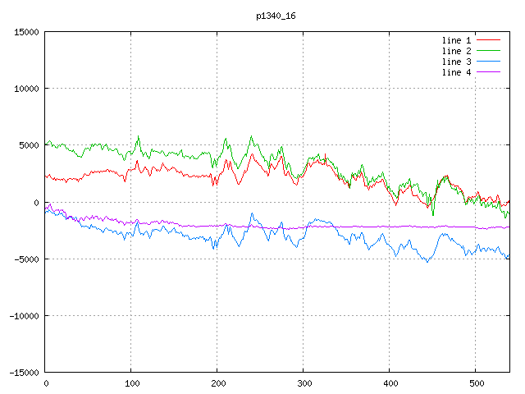Click the 10000 y-axis tick label
525x394 pixels.
coord(25,89)
